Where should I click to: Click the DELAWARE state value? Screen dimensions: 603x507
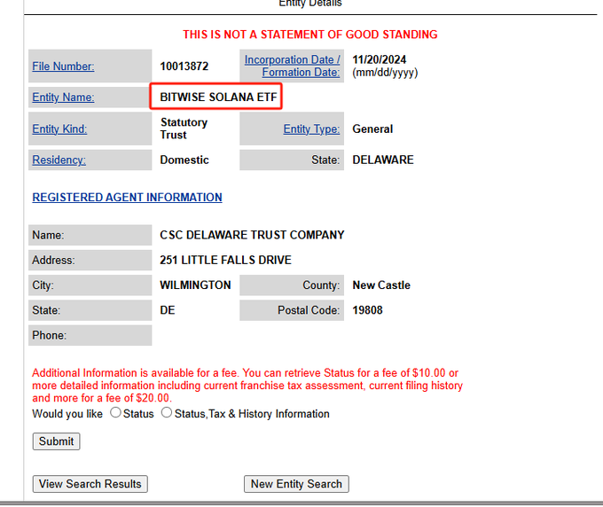pos(383,160)
